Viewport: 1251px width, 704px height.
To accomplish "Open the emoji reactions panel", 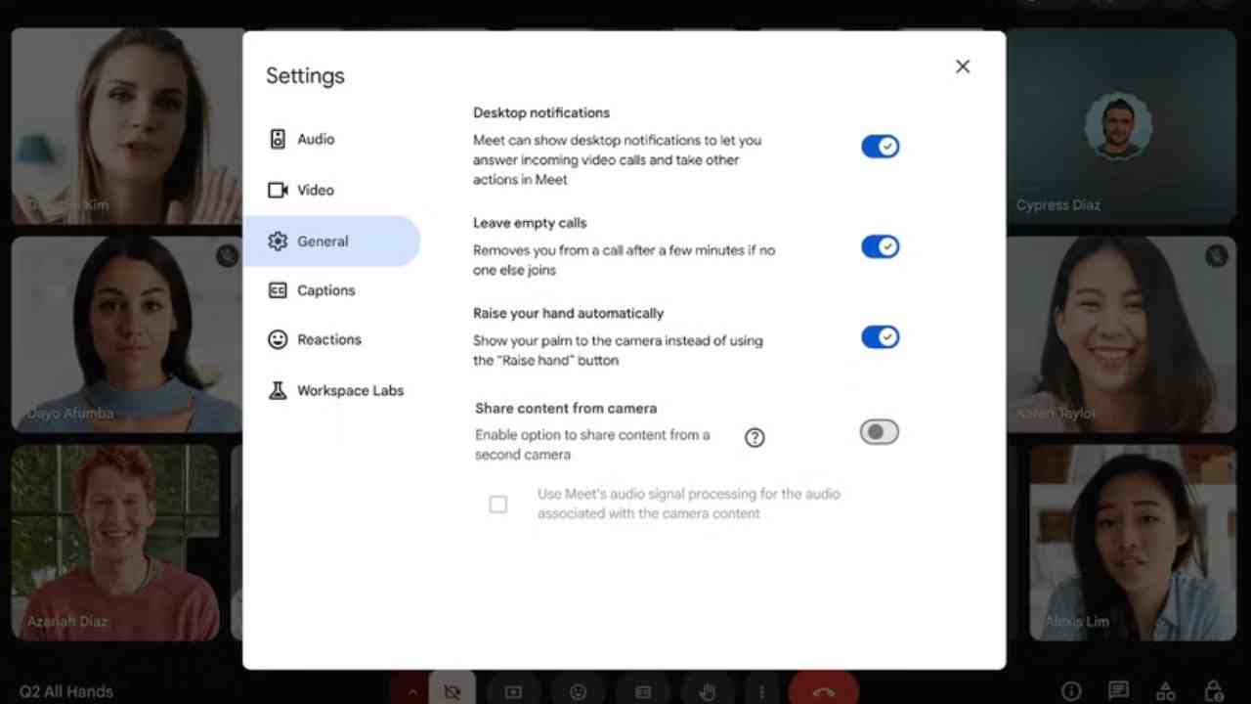I will (x=578, y=692).
